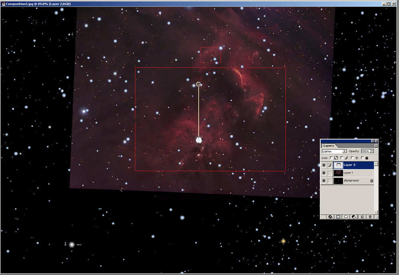399x275 pixels.
Task: Click the Add layer style icon
Action: (330, 217)
